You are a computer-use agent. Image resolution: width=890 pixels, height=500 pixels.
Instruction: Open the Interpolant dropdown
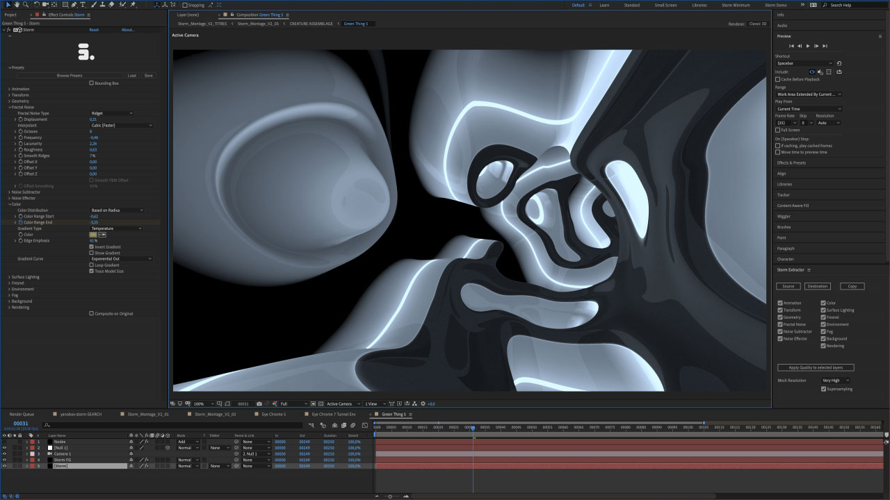[x=122, y=125]
